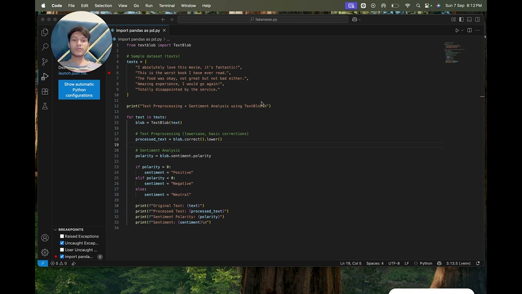Screen dimensions: 522x294
Task: Uncheck Uncaught Exceptions breakpoint
Action: 62,243
